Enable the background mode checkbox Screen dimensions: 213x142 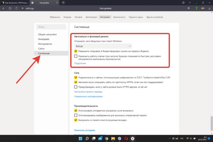(x=76, y=56)
